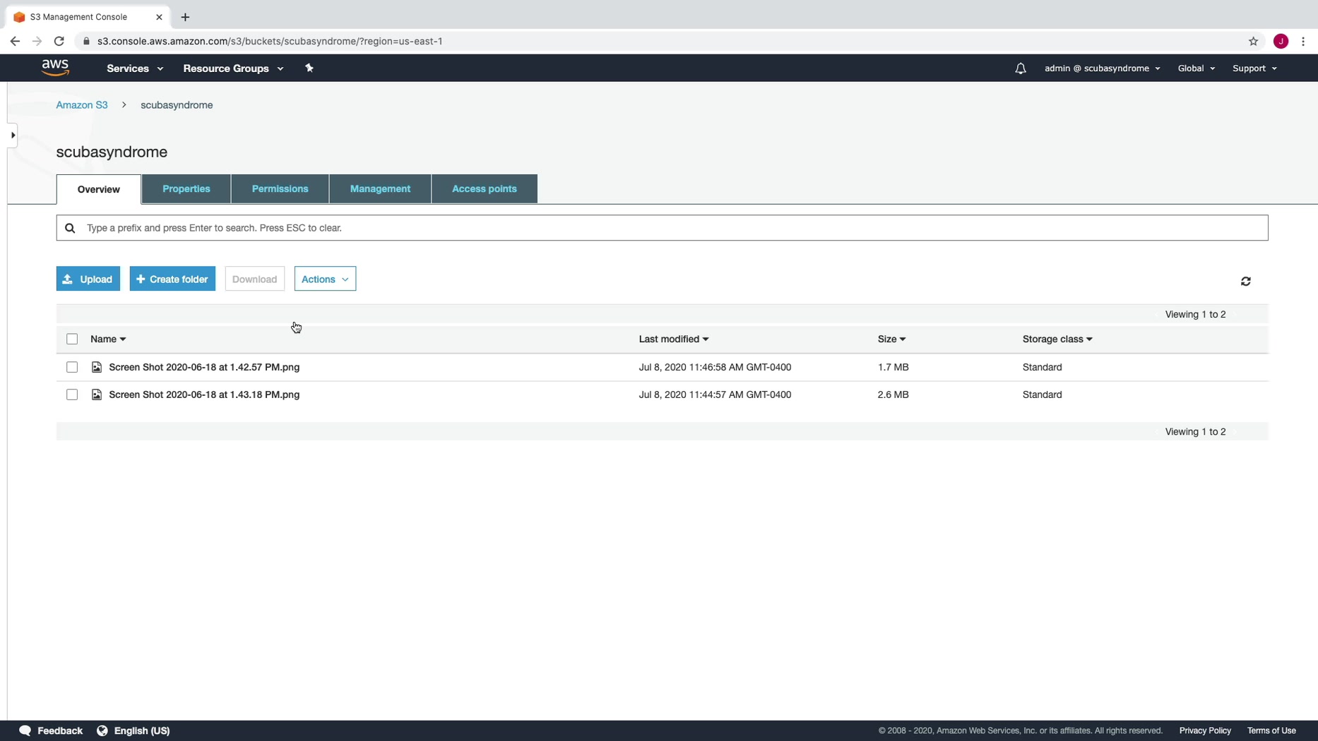Open the Global region dropdown
This screenshot has width=1318, height=741.
pyautogui.click(x=1196, y=68)
